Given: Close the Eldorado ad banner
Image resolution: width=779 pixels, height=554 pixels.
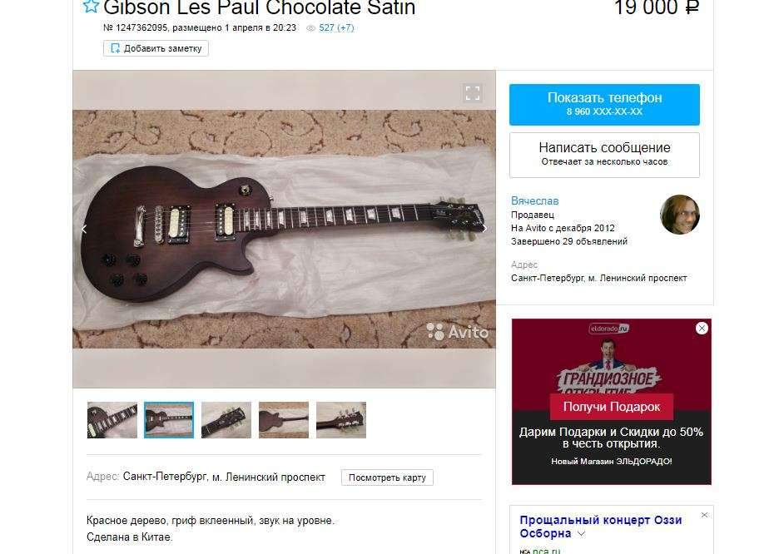Looking at the screenshot, I should (702, 328).
